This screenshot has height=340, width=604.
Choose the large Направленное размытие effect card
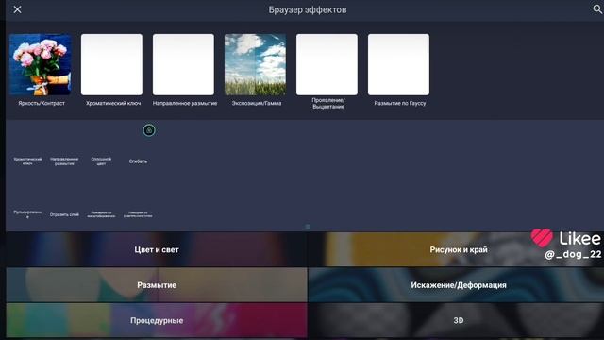tap(183, 64)
